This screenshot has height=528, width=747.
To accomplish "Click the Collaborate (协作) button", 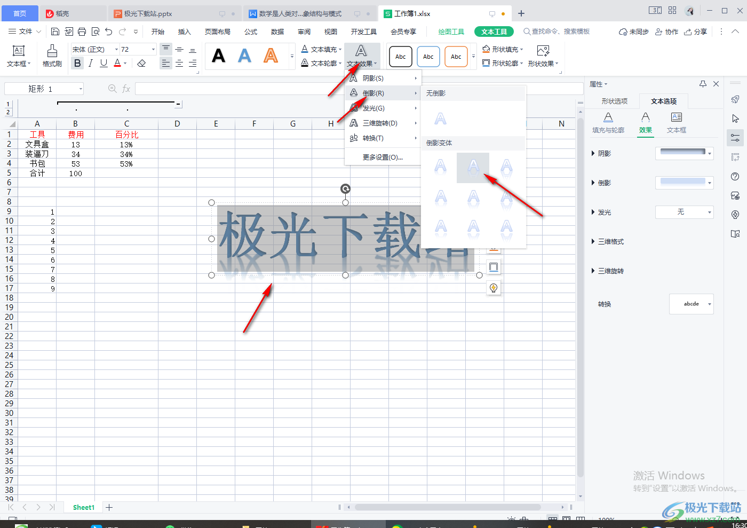I will [x=666, y=32].
